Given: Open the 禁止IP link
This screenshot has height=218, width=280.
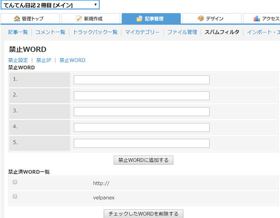Looking at the screenshot, I should pos(44,60).
